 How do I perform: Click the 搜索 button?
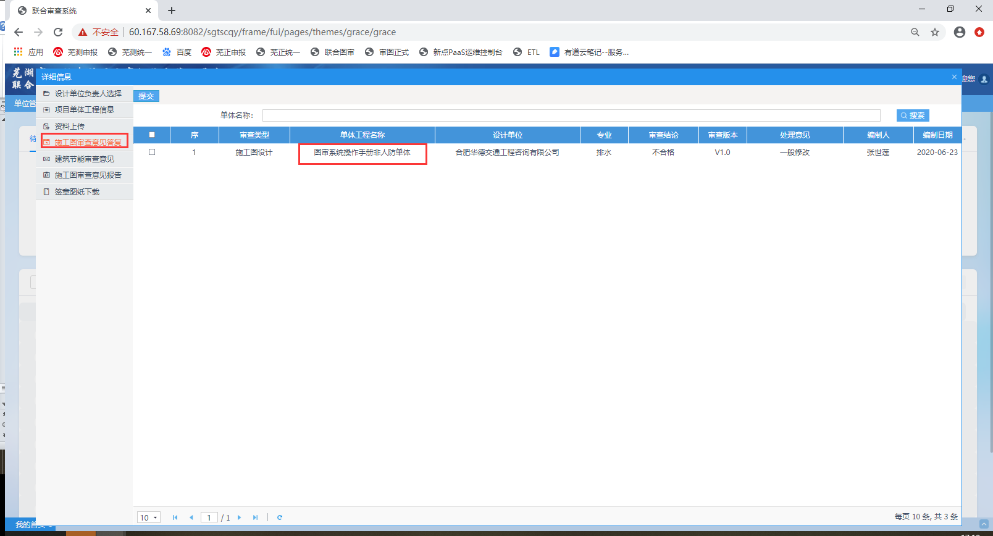pyautogui.click(x=913, y=115)
